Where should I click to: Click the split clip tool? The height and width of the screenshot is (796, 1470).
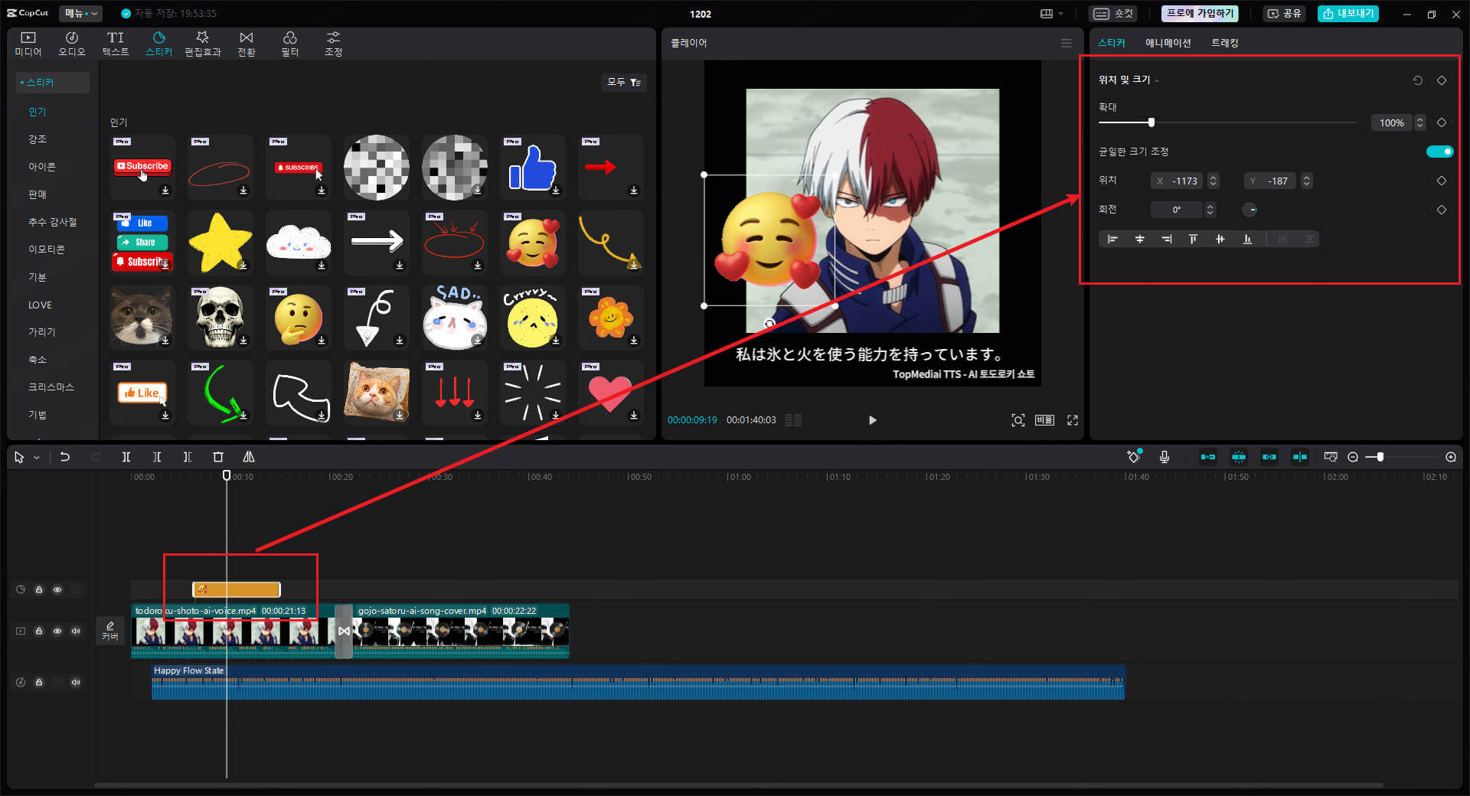(x=126, y=457)
